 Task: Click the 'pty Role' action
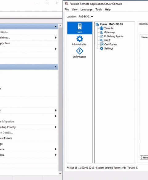[5, 43]
